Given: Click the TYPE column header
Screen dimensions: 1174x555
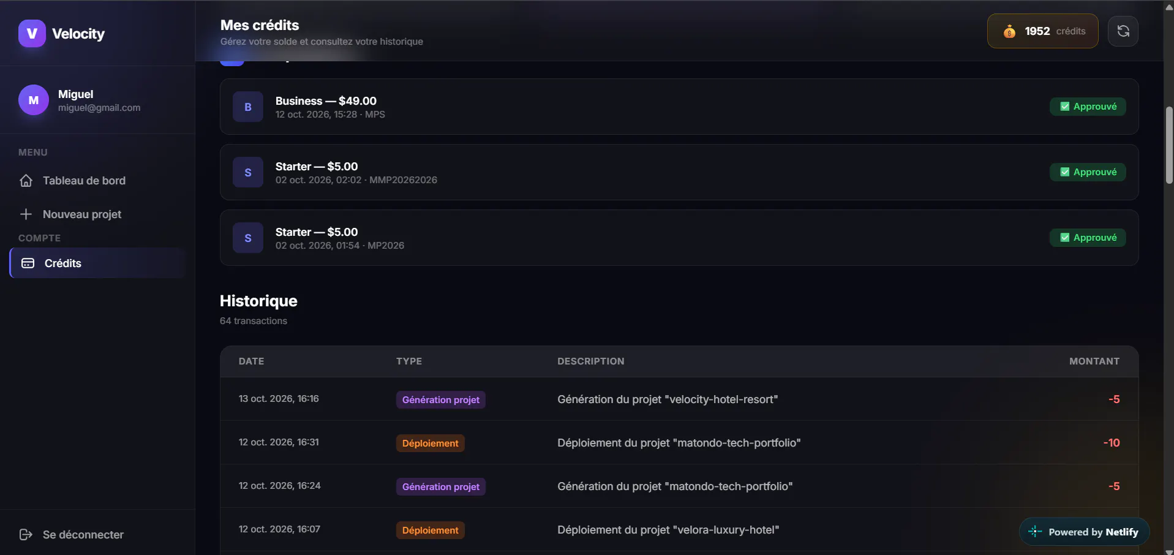Looking at the screenshot, I should tap(409, 361).
